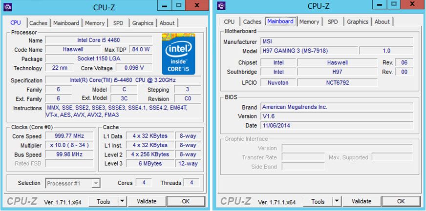Close the left CPU-Z window
This screenshot has height=211, width=426.
click(197, 5)
